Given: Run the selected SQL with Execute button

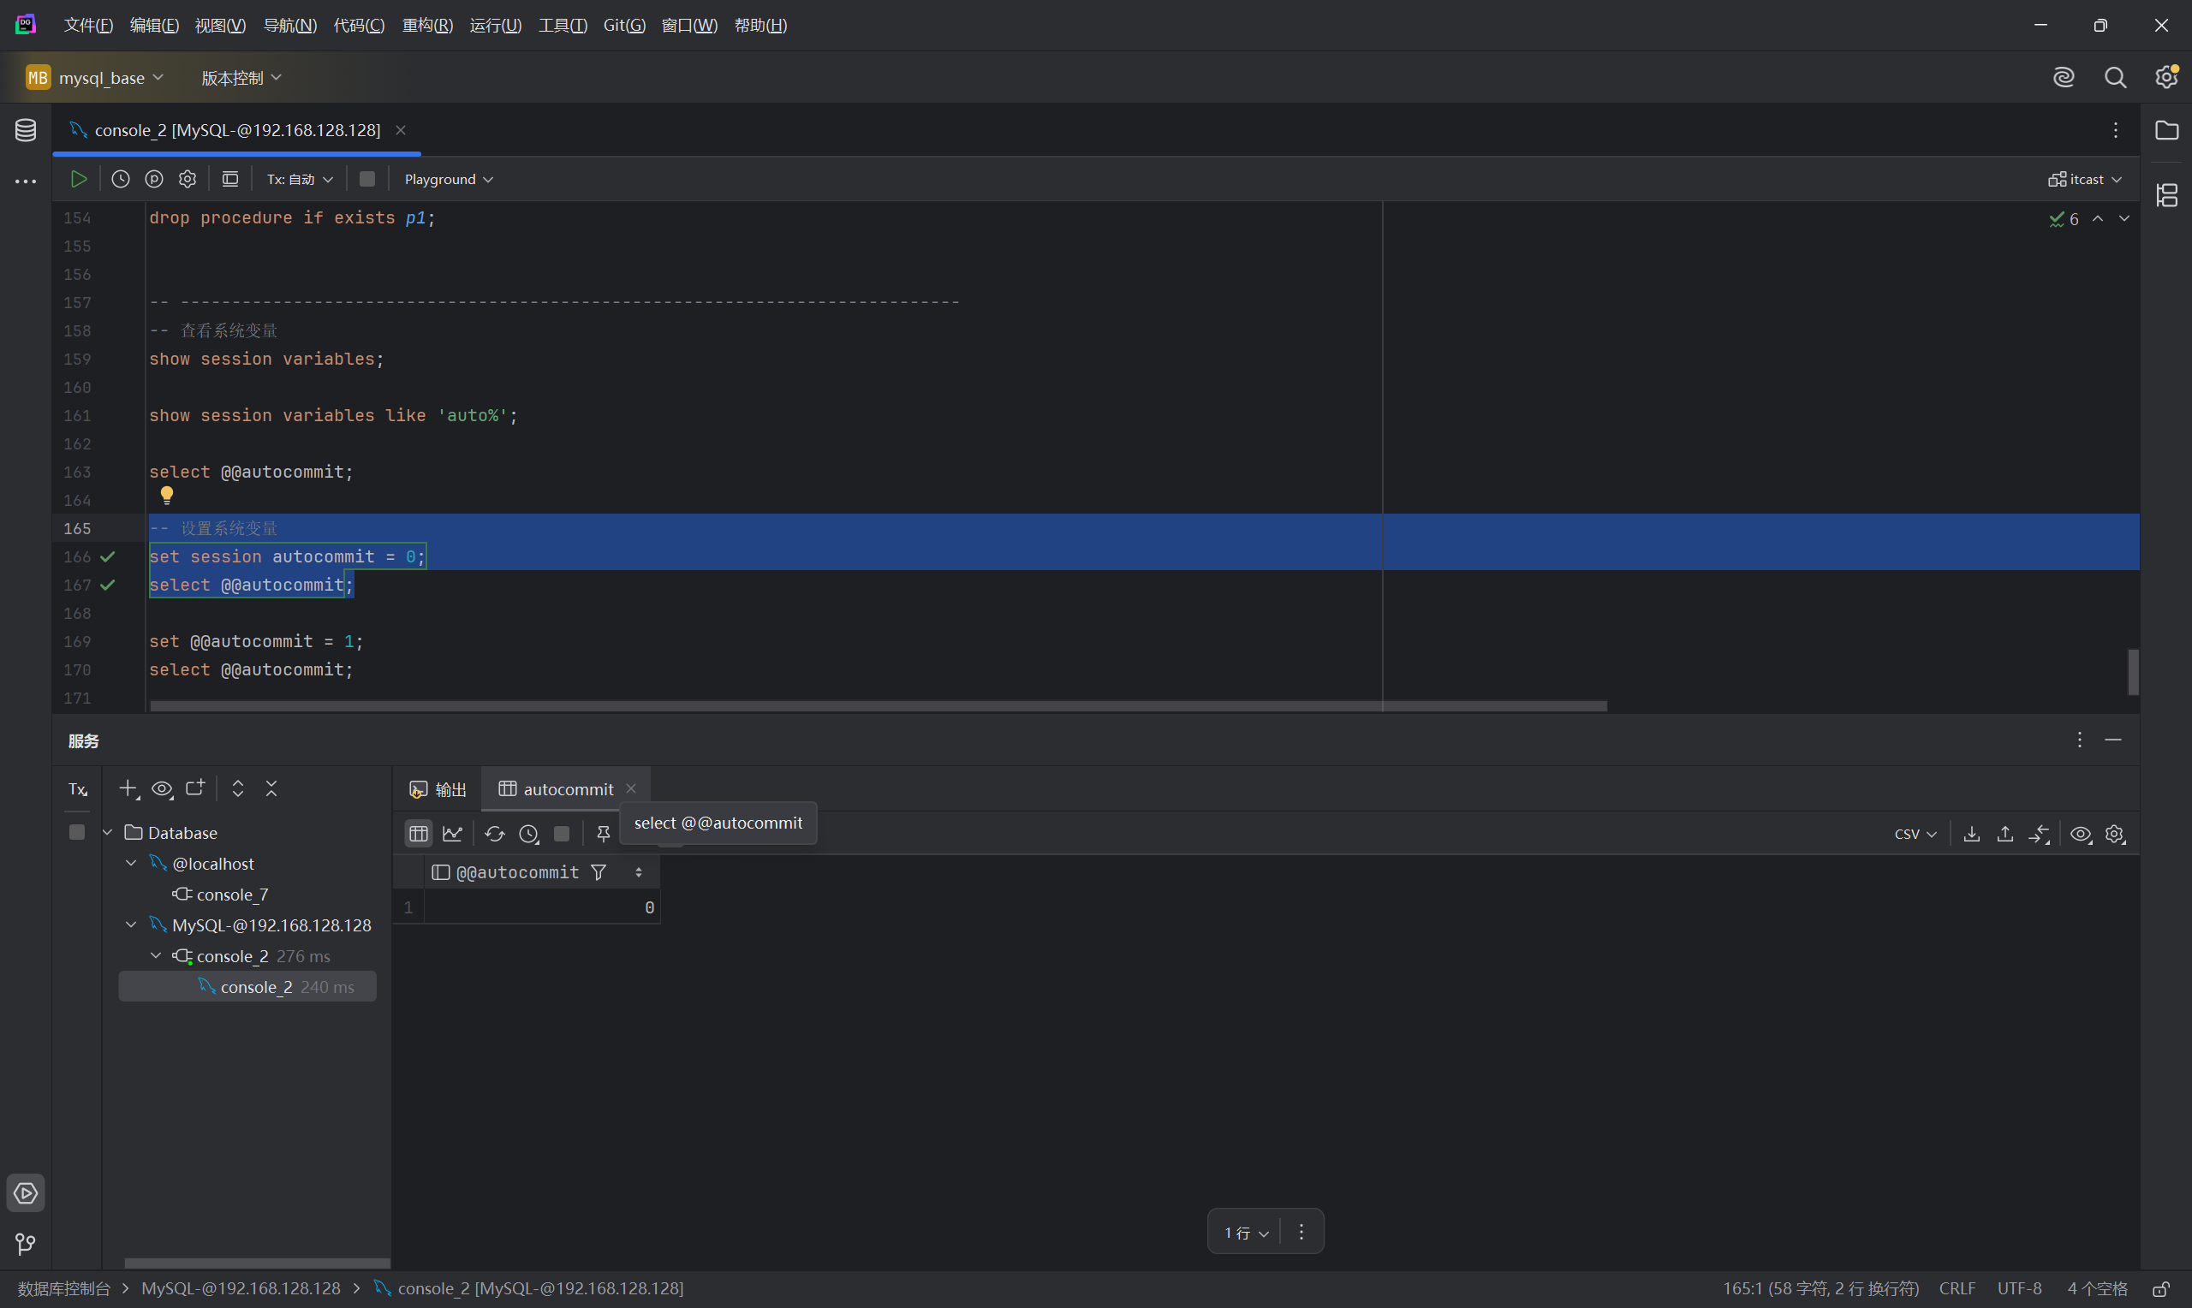Looking at the screenshot, I should [x=79, y=179].
